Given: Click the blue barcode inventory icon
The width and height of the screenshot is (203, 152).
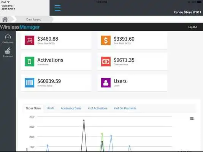Looking at the screenshot, I should [30, 83].
